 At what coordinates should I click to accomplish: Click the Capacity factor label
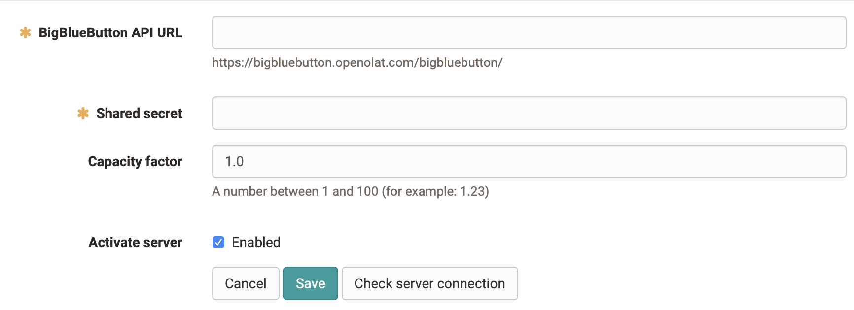click(135, 161)
